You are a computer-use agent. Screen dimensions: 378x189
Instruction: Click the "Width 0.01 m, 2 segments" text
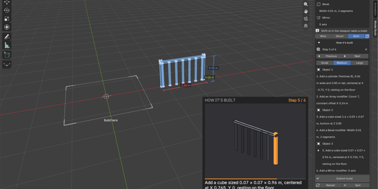[x=336, y=11]
